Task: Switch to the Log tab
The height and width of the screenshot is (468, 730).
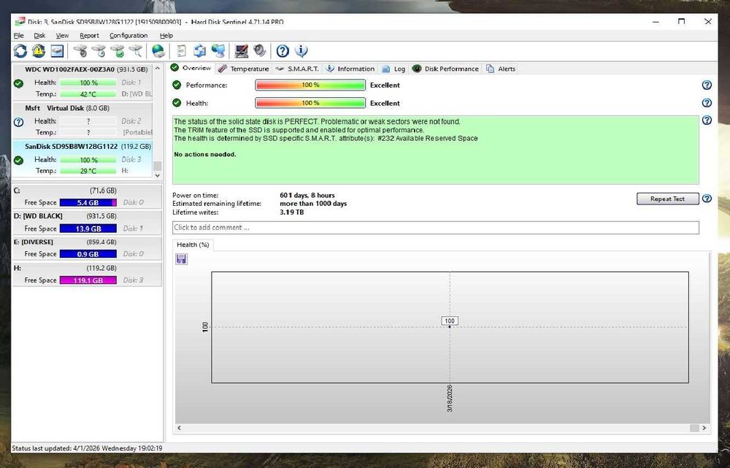Action: coord(394,69)
